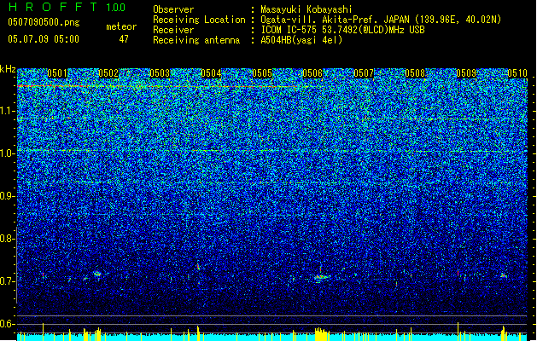Click the HROFFT program title
Image resolution: width=537 pixels, height=341 pixels.
53,7
